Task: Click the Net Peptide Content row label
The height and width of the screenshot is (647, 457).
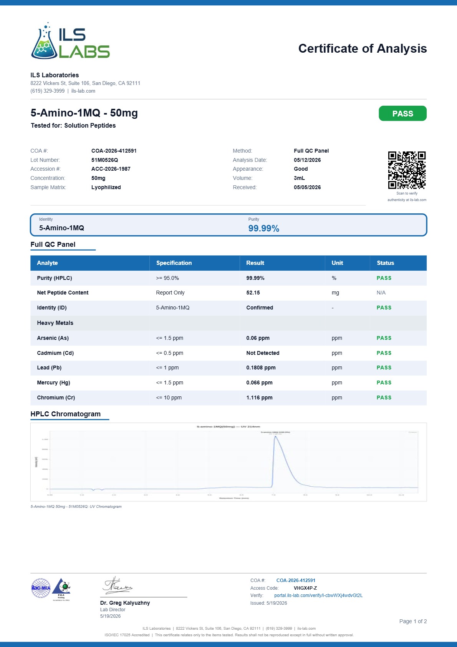Action: pyautogui.click(x=63, y=293)
